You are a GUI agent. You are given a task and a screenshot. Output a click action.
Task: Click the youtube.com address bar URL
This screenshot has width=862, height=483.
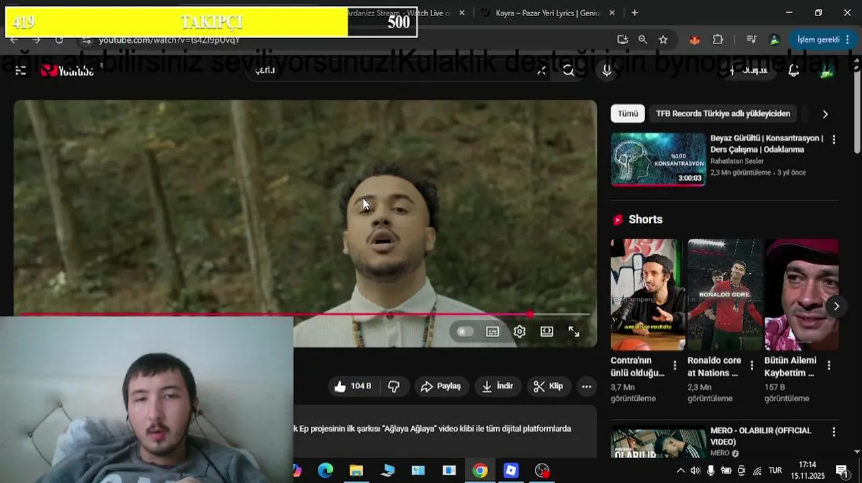click(x=169, y=40)
